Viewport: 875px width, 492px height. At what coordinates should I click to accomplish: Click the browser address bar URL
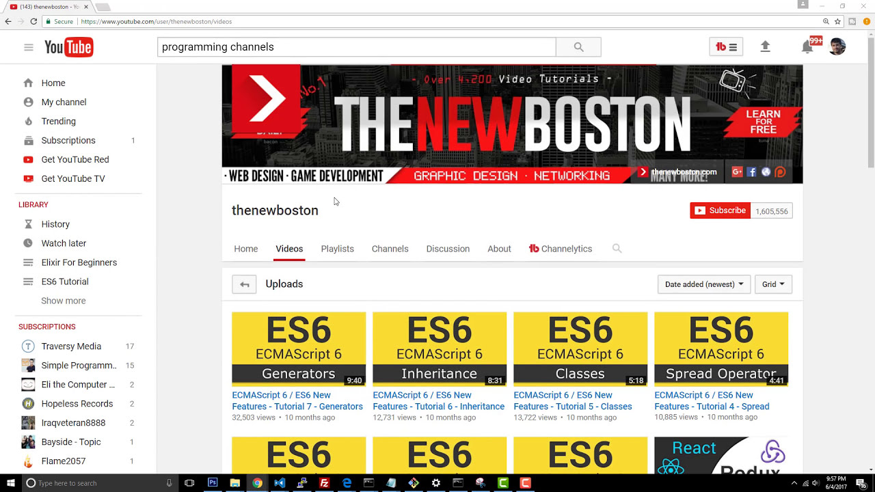[157, 21]
